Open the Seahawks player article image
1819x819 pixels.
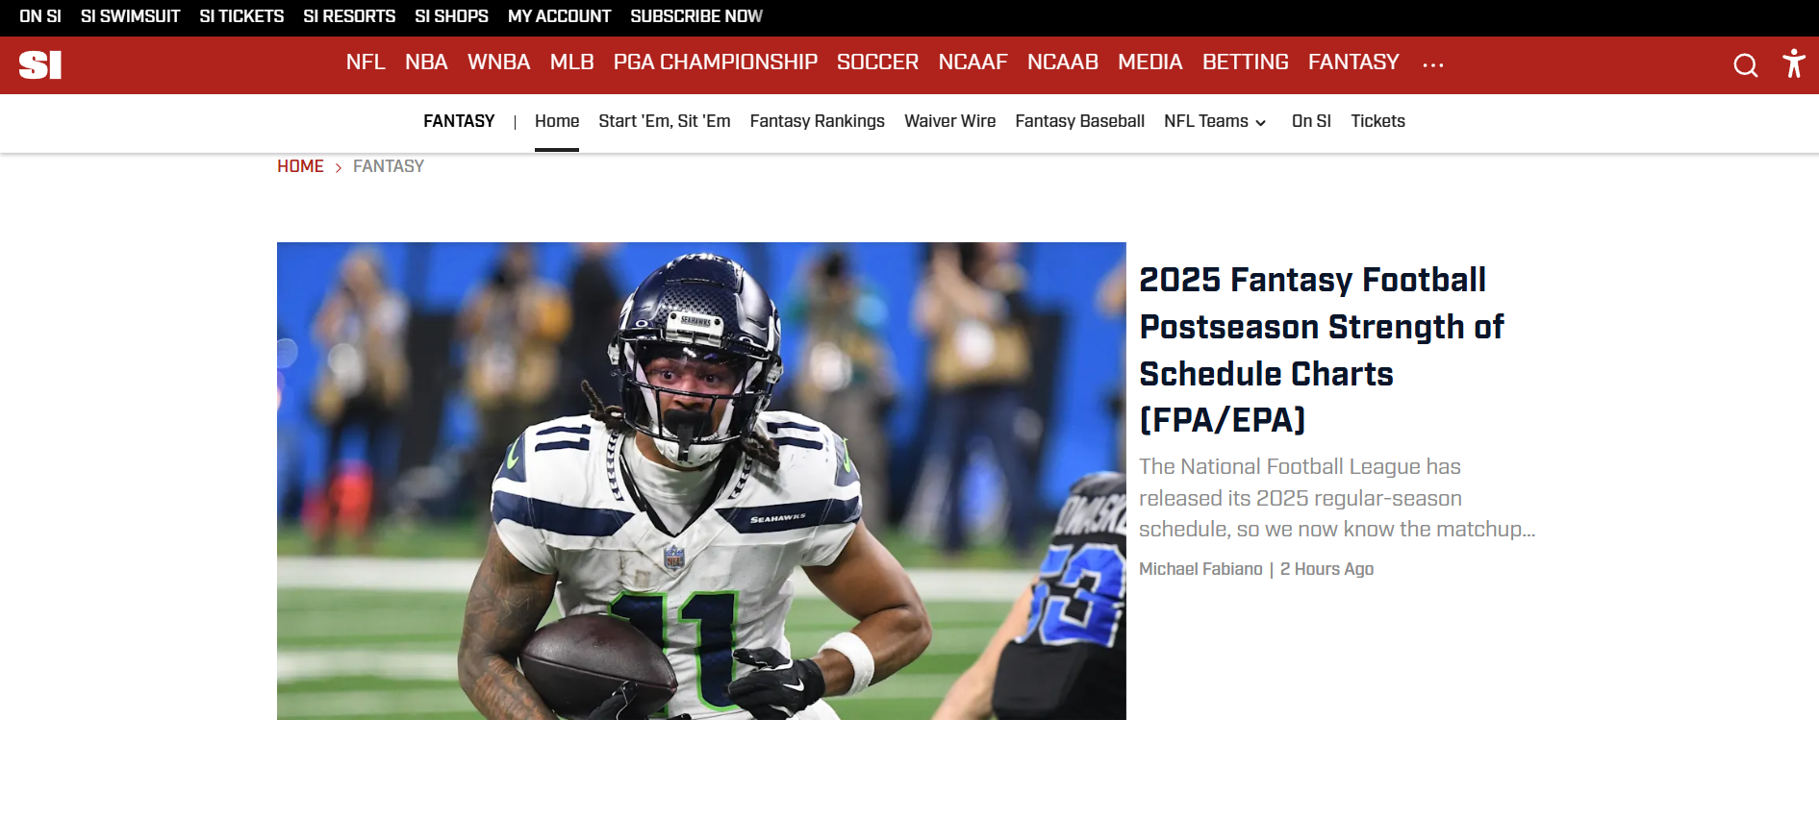tap(701, 481)
